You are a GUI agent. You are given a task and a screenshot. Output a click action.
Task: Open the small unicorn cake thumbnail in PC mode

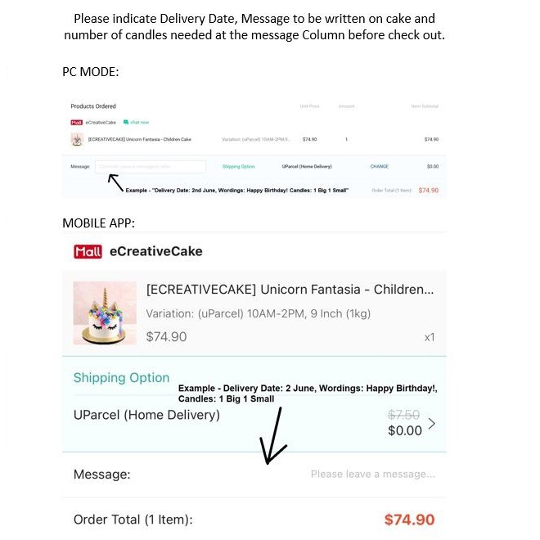pyautogui.click(x=77, y=139)
